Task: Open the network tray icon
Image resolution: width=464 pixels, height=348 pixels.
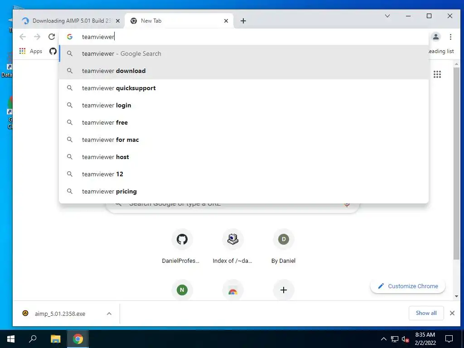Action: [395, 339]
